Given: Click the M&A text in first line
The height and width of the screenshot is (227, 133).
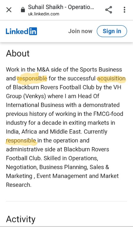Looking at the screenshot, I should (x=43, y=70).
